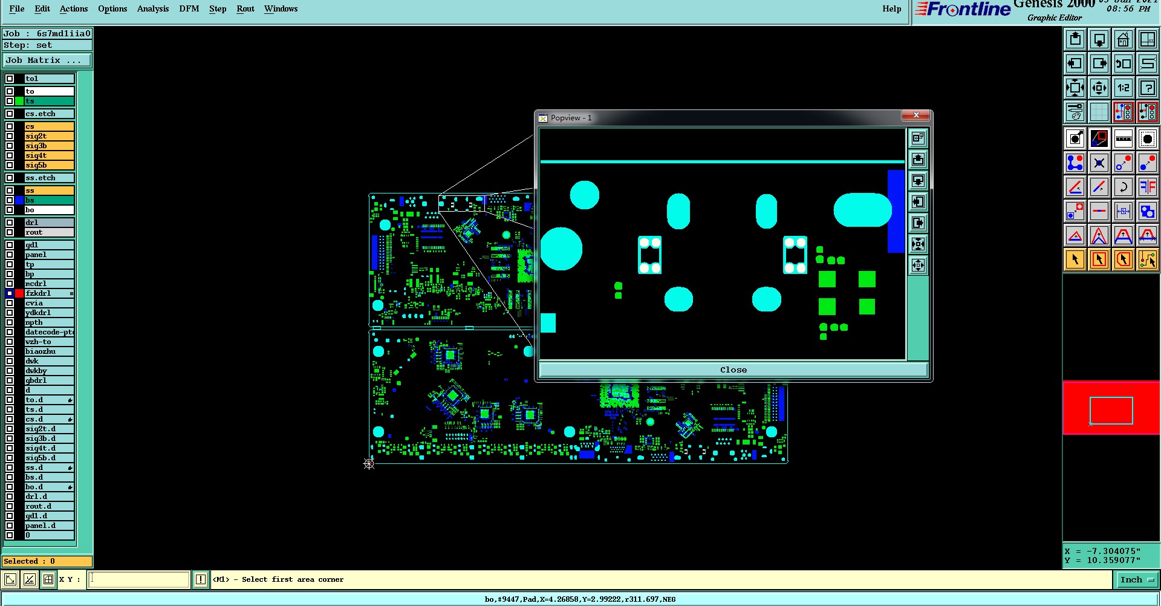Click the red overview navigator thumbnail
The image size is (1161, 606).
point(1111,408)
